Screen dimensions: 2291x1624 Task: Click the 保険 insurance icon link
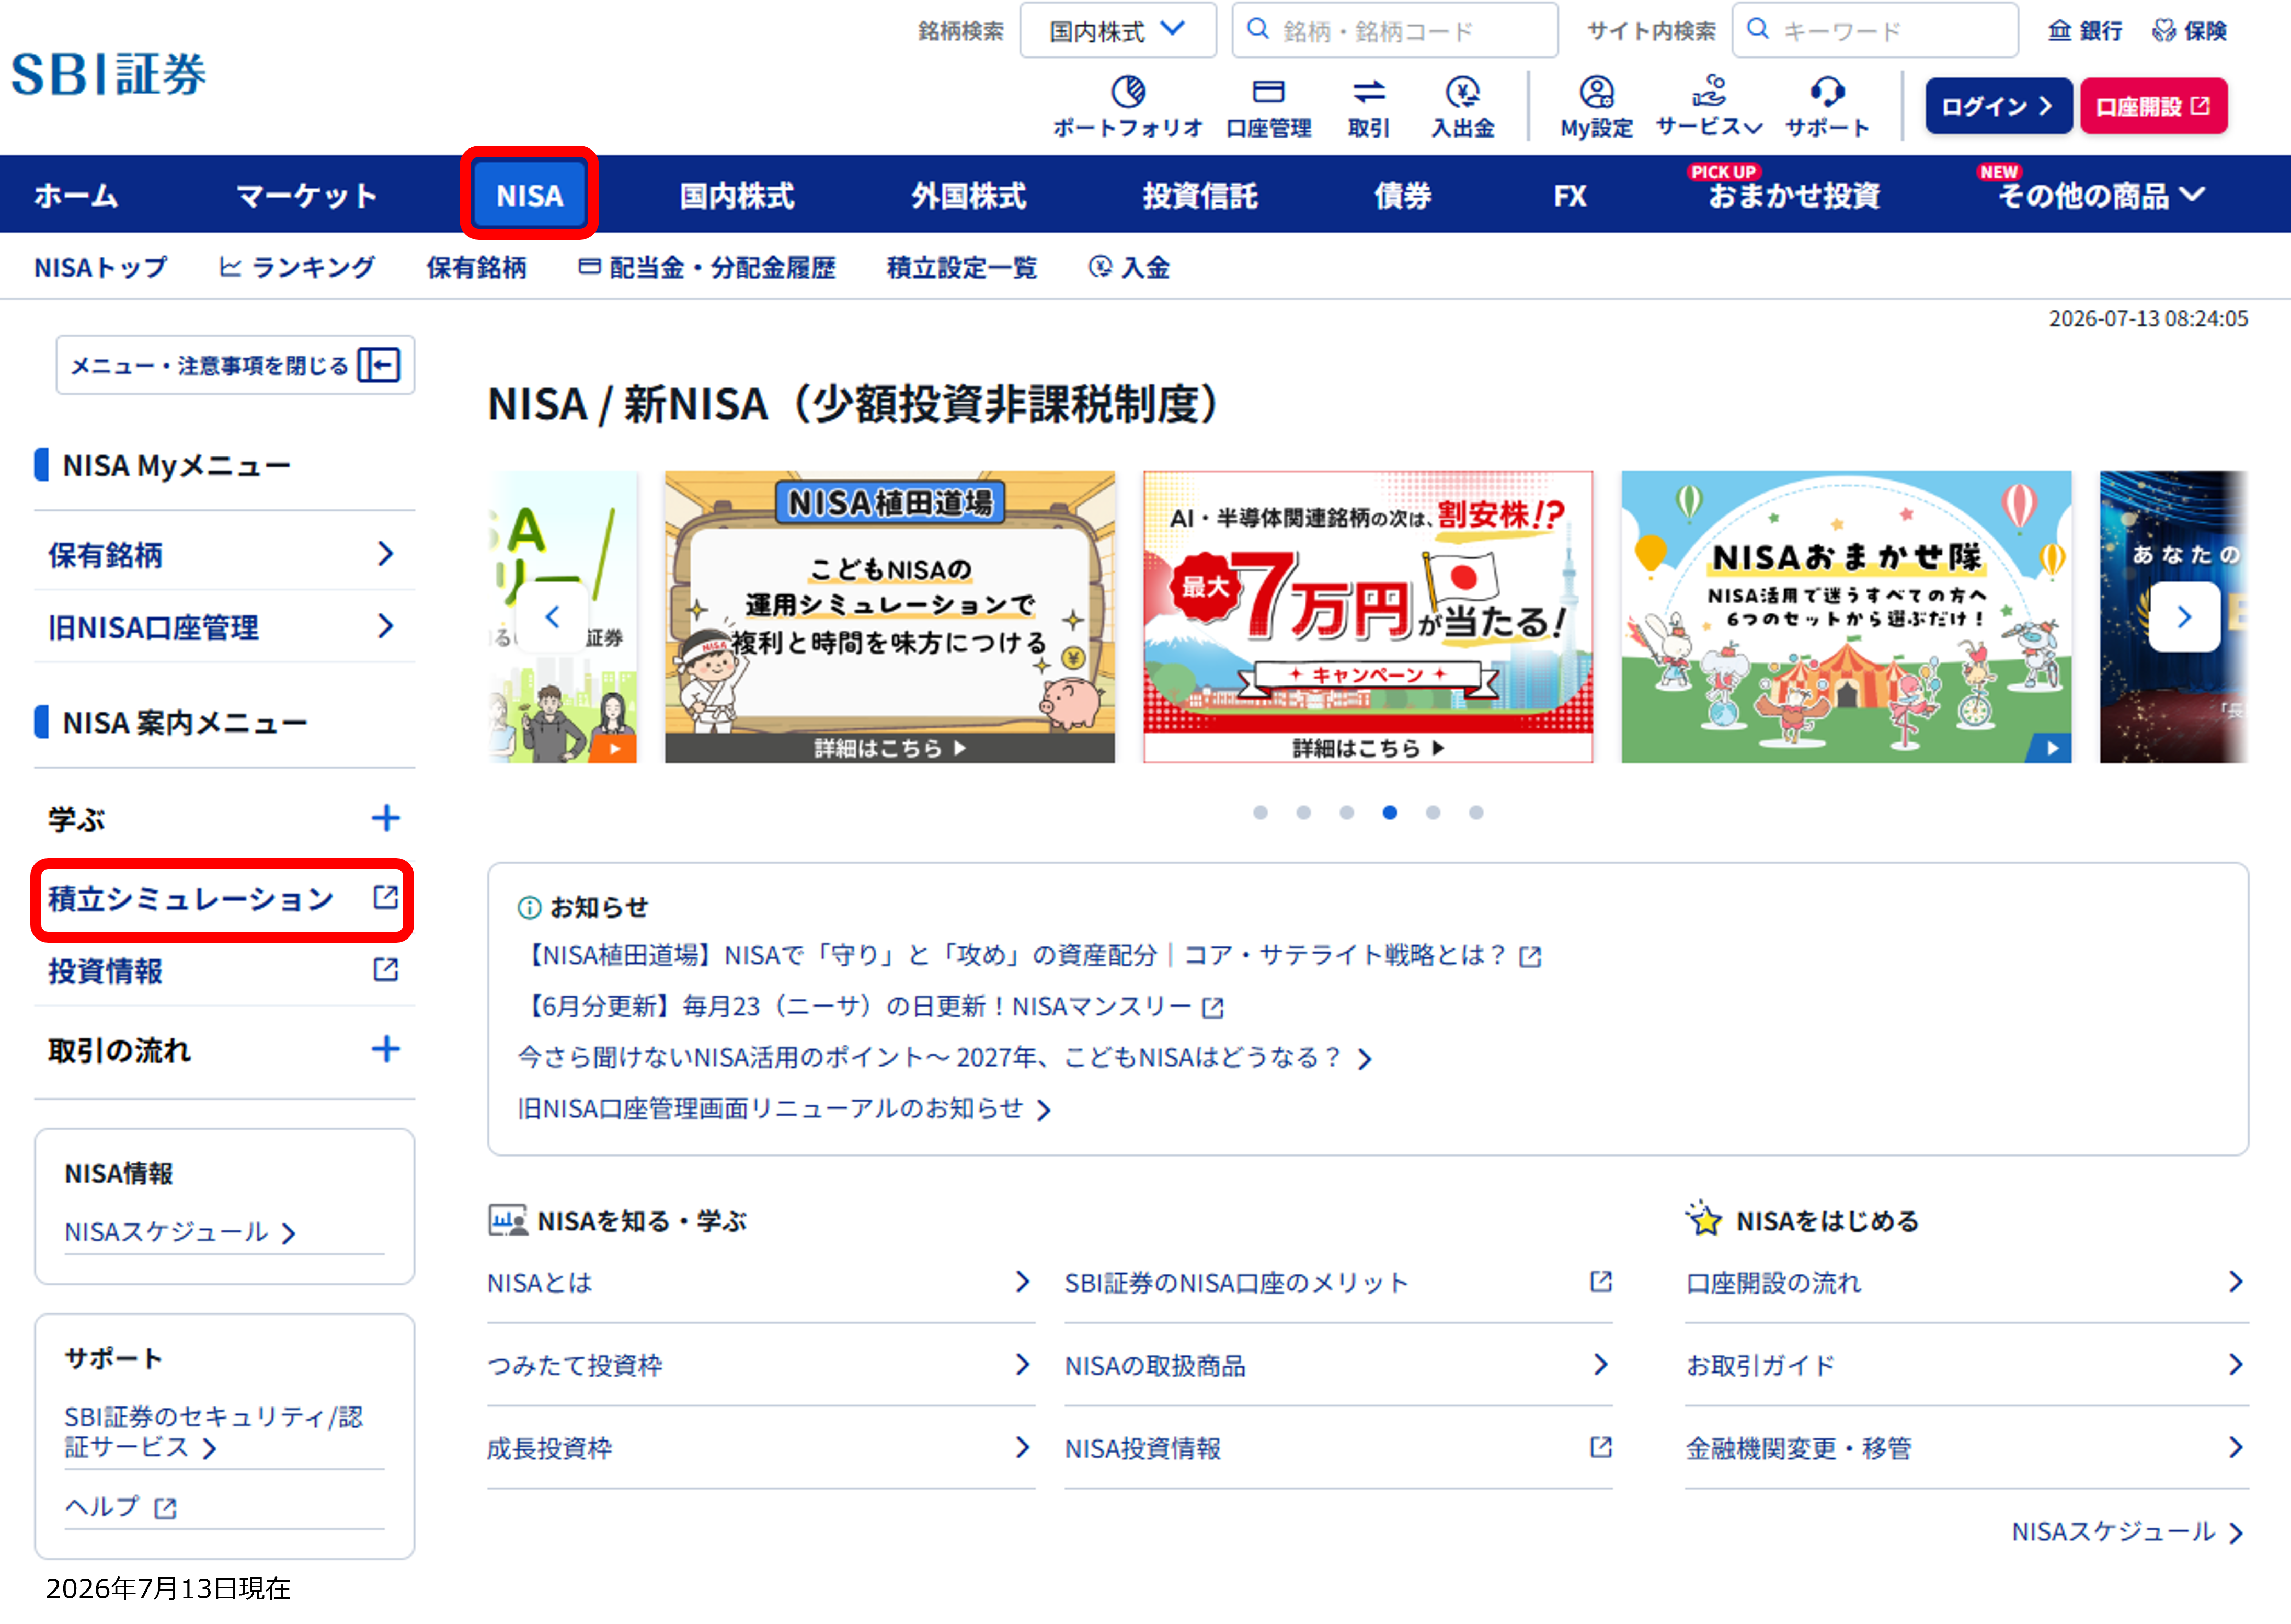(x=2190, y=31)
